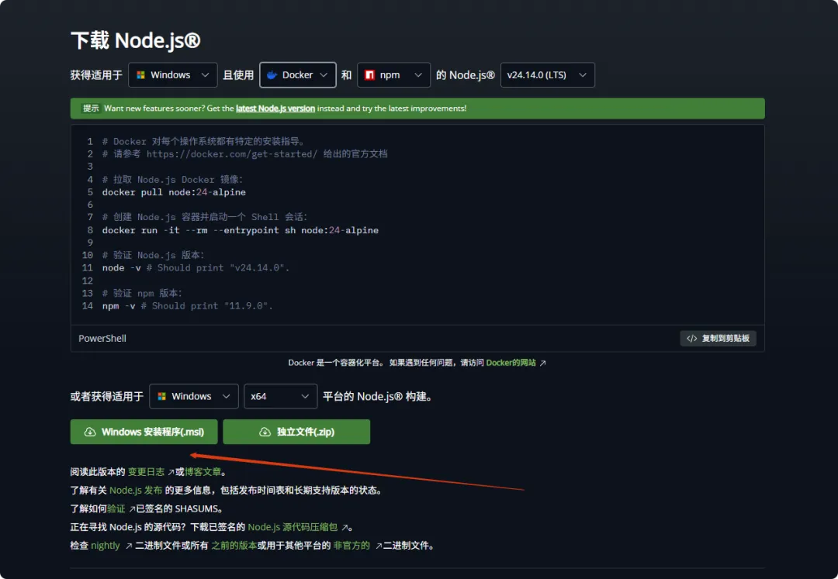Click the npm -v command line

[x=188, y=305]
